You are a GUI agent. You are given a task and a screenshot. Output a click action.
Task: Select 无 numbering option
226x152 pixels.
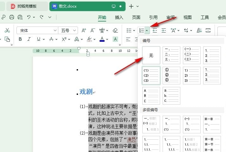pyautogui.click(x=151, y=55)
